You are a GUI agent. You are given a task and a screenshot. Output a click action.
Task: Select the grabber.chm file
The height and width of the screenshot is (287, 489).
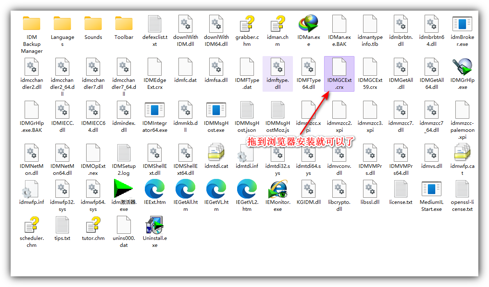[247, 23]
